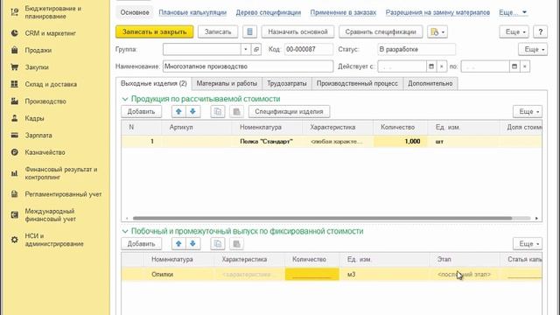560x315 pixels.
Task: Open Дерево спецификации link
Action: click(x=269, y=12)
